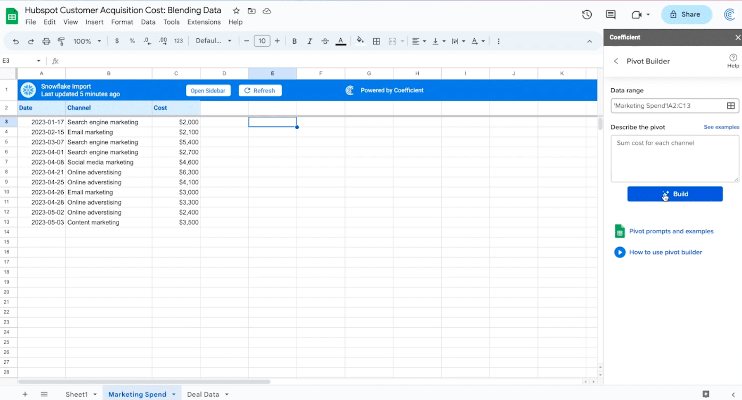Viewport: 742px width, 400px height.
Task: Open text rotation dropdown
Action: point(478,41)
